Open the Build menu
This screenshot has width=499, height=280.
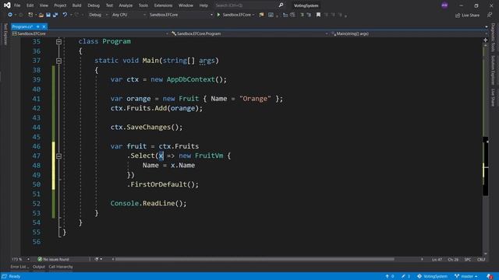pos(76,5)
